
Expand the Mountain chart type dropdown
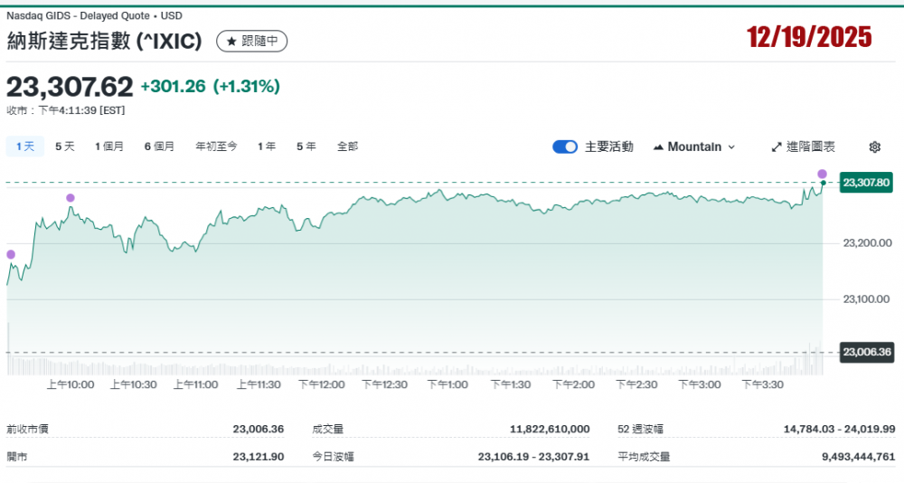(731, 147)
